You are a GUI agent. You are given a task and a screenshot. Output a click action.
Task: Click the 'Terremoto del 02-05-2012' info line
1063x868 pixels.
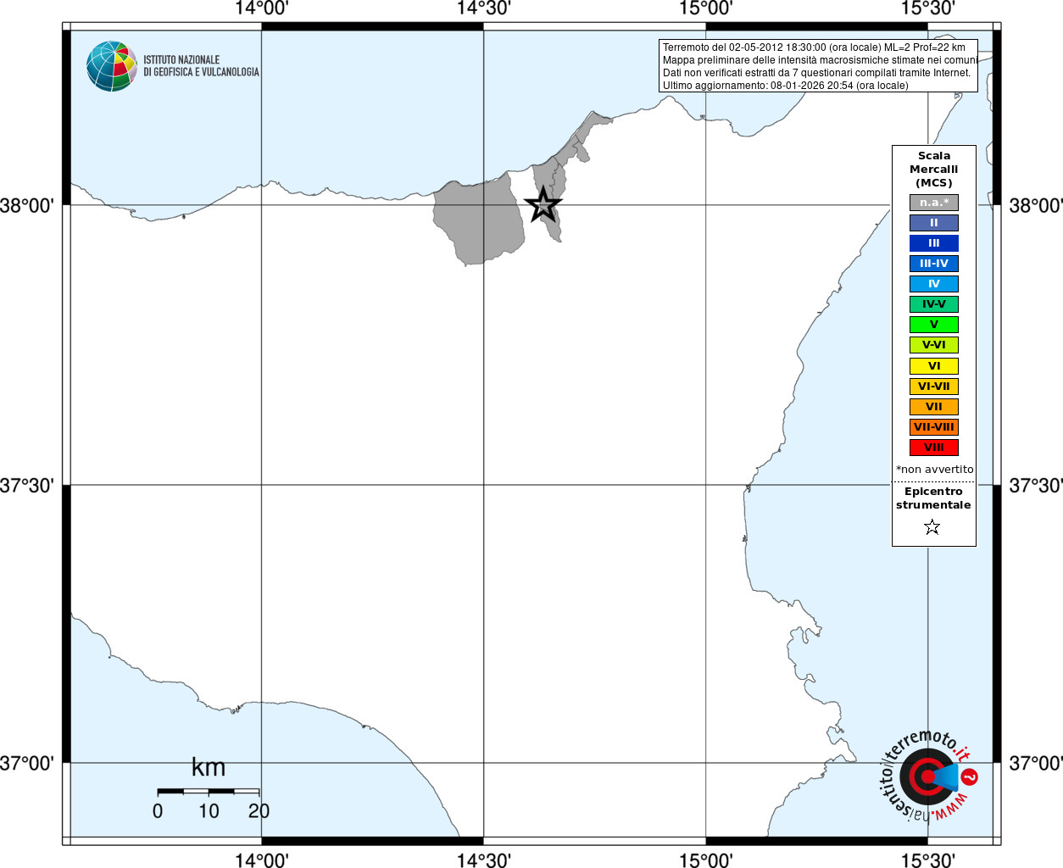pos(814,47)
